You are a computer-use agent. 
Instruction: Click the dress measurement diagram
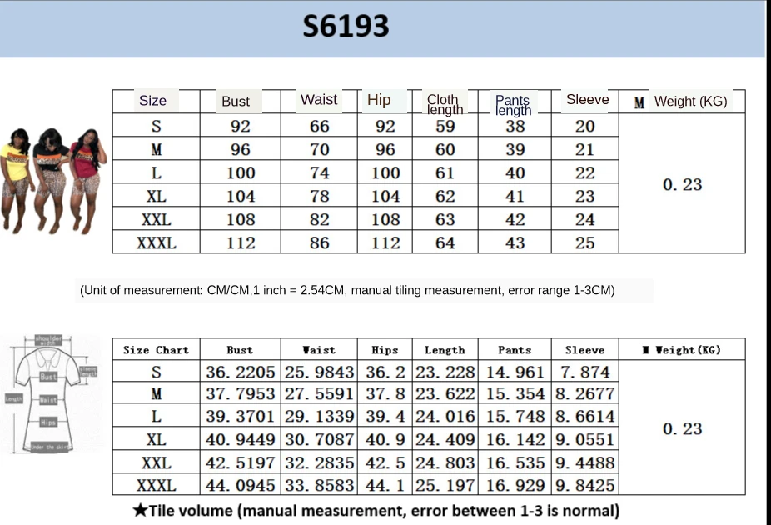51,393
